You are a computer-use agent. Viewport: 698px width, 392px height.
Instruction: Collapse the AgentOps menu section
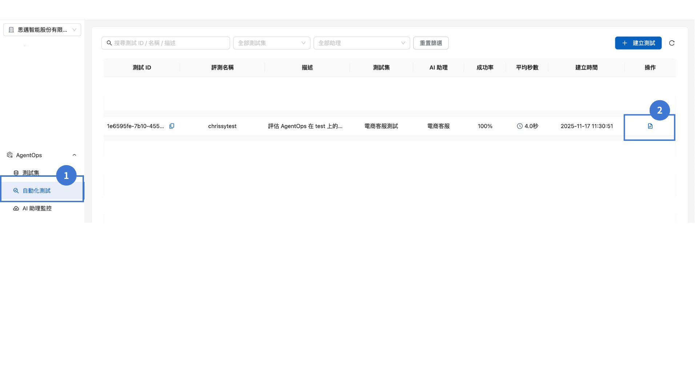click(x=74, y=155)
